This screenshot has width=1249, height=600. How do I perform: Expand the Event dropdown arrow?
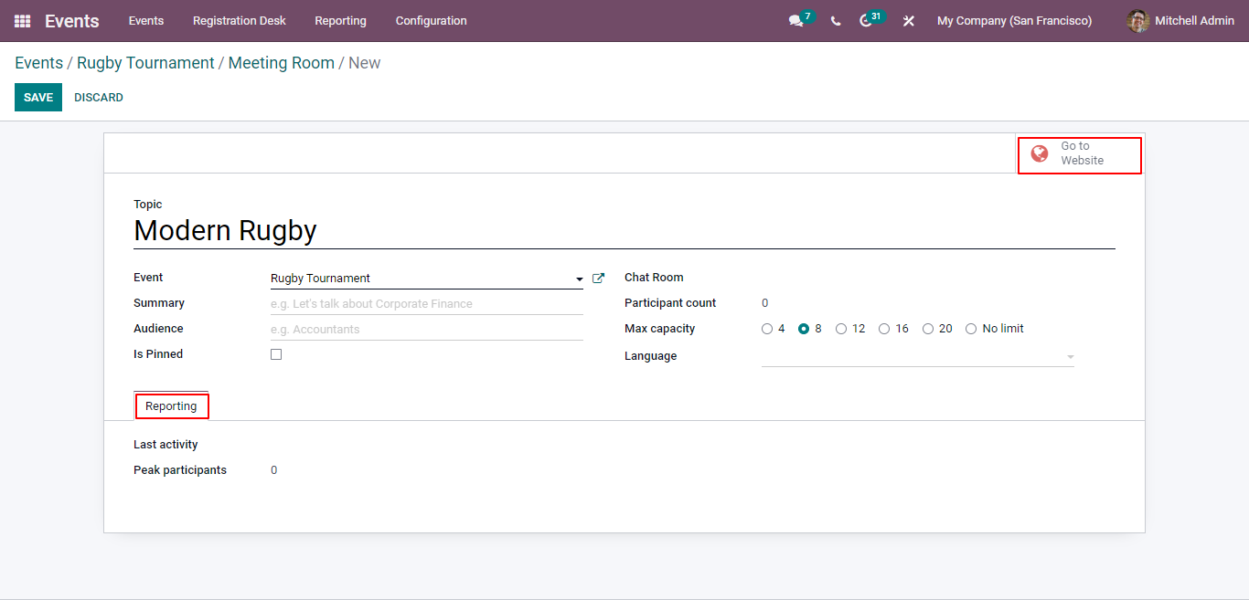[580, 279]
